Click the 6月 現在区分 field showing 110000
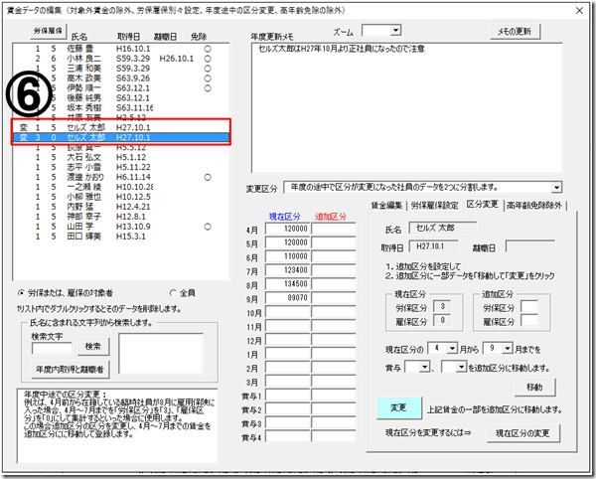The image size is (596, 479). click(288, 256)
